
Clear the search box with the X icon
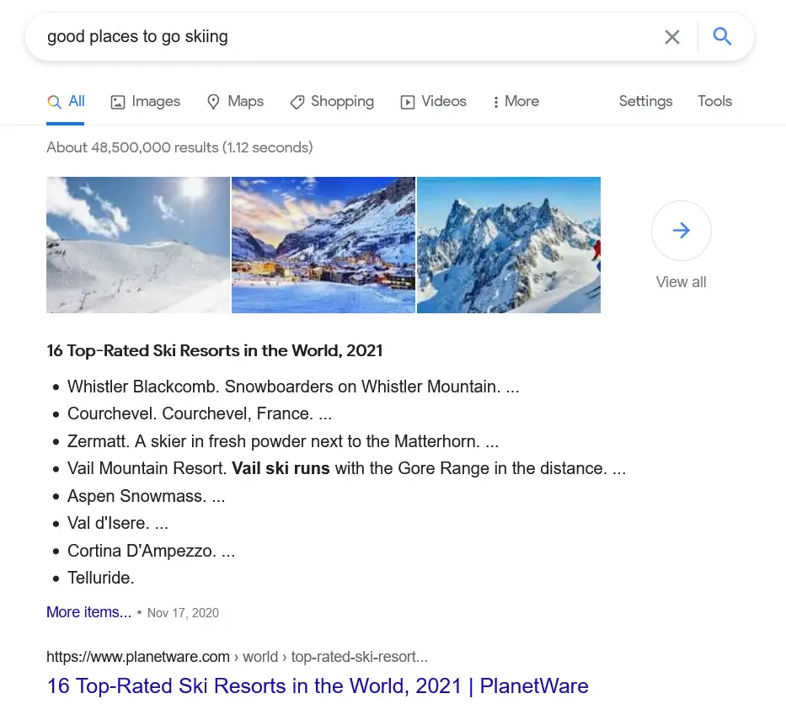click(x=671, y=36)
